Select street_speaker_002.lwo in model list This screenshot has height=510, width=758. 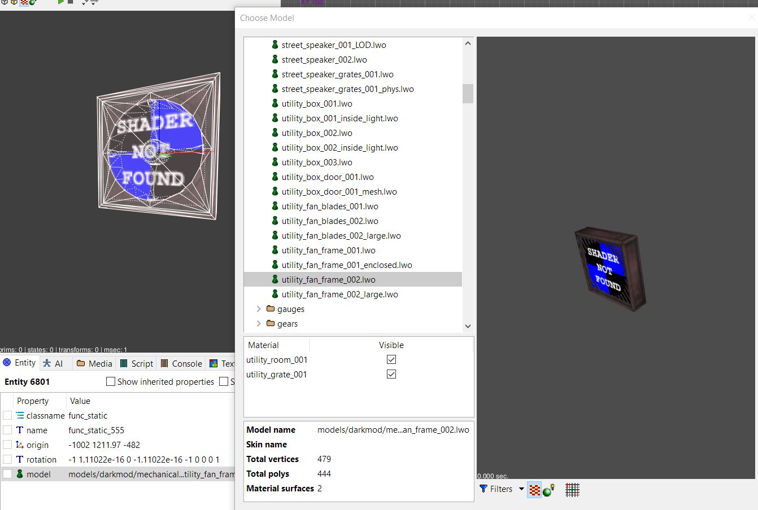point(324,60)
